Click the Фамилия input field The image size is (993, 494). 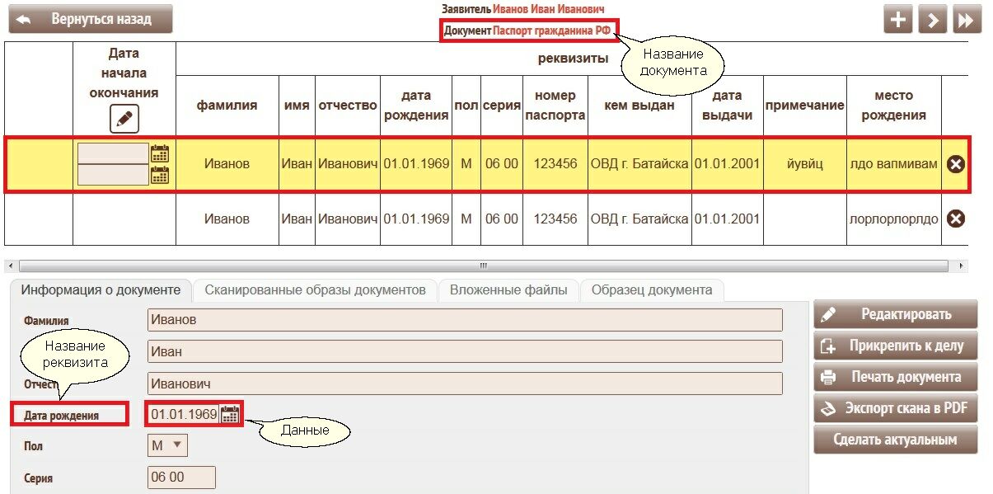(464, 320)
